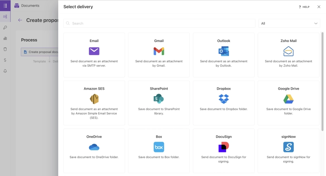Select the Email SMTP envelope icon

pos(94,51)
